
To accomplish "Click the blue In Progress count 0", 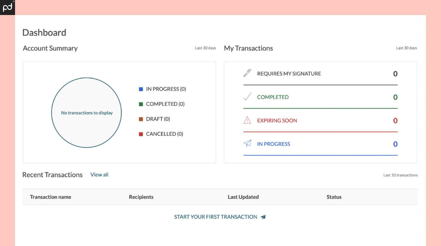I will point(395,144).
